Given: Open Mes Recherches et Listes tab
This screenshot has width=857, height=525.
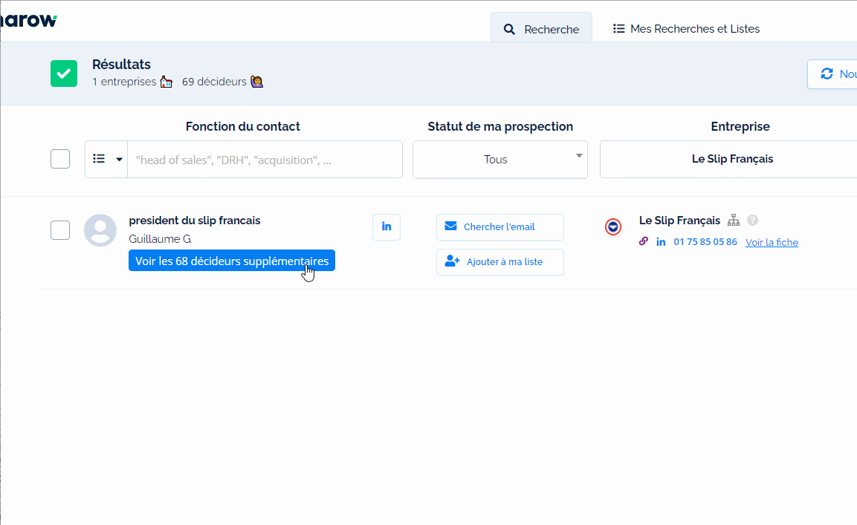Looking at the screenshot, I should coord(687,28).
